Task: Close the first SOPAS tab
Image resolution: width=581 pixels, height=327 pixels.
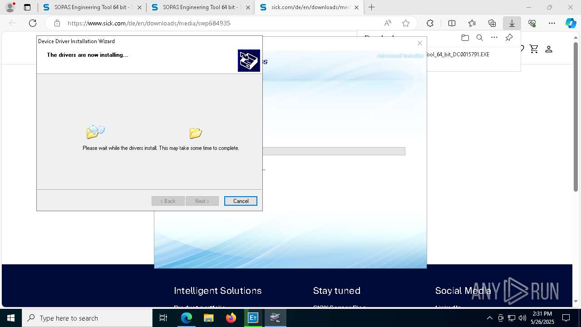Action: pyautogui.click(x=139, y=7)
